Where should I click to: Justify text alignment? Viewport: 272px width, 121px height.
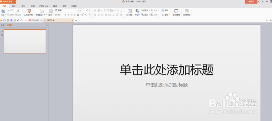tap(106, 15)
